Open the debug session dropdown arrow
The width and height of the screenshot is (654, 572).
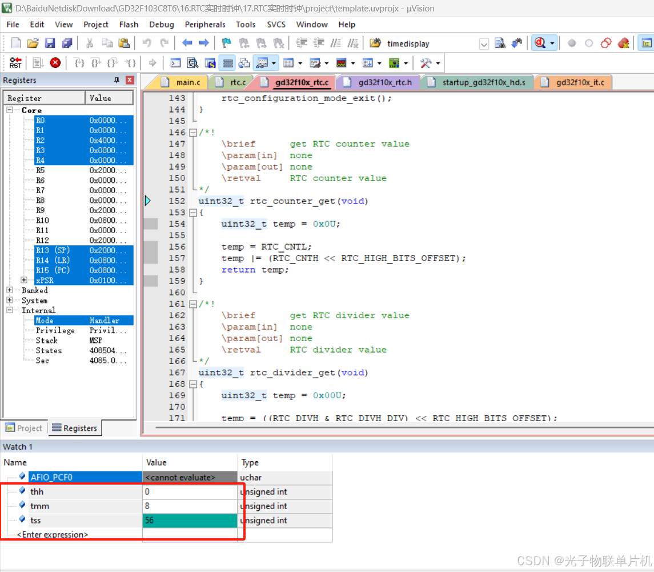pos(552,43)
